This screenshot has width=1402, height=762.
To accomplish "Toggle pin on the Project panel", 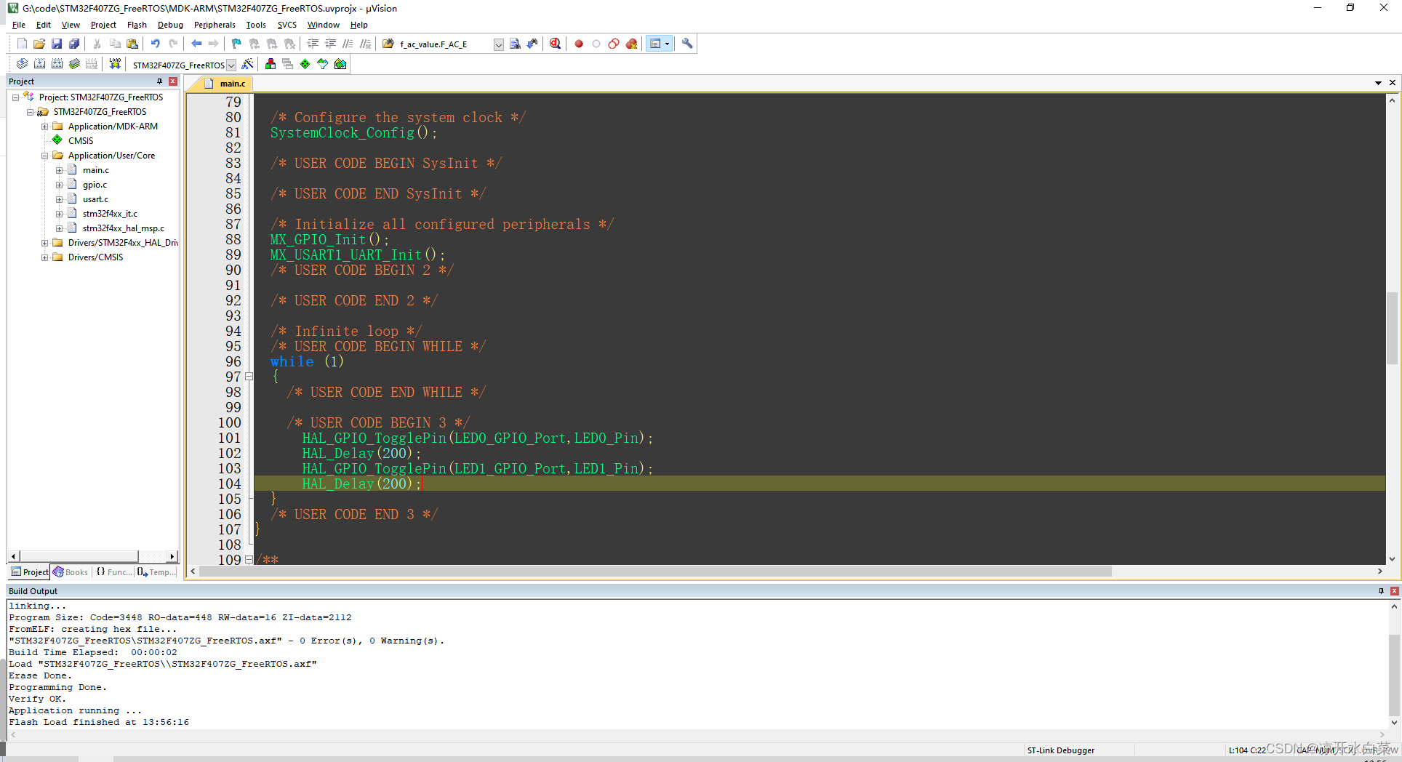I will tap(160, 81).
